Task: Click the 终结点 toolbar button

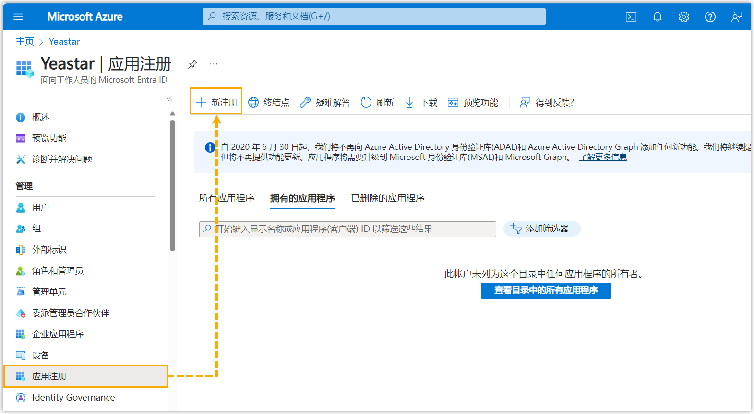Action: (x=269, y=102)
